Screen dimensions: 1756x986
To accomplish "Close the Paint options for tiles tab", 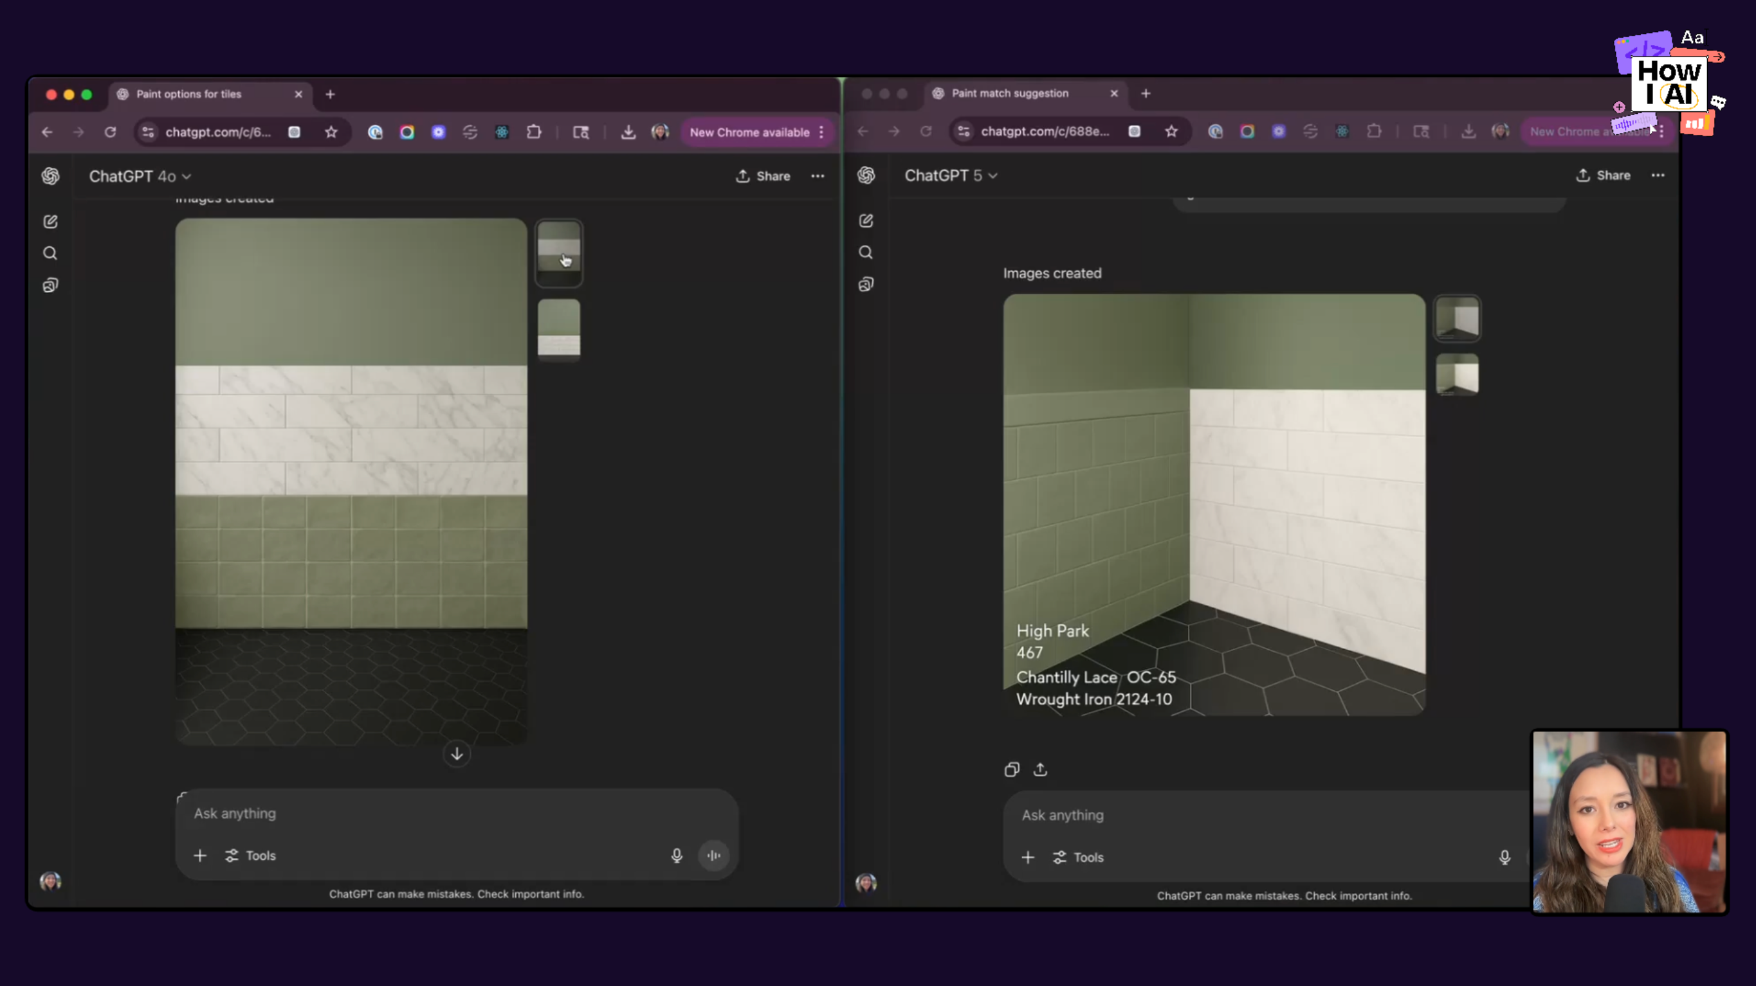I will pos(298,94).
